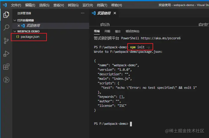Switch to the 输出 panel tab
This screenshot has height=138, width=209.
coord(118,31)
